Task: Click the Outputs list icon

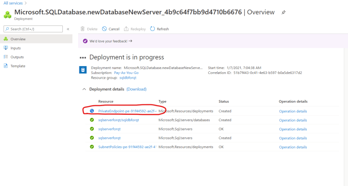Action: tap(6, 57)
